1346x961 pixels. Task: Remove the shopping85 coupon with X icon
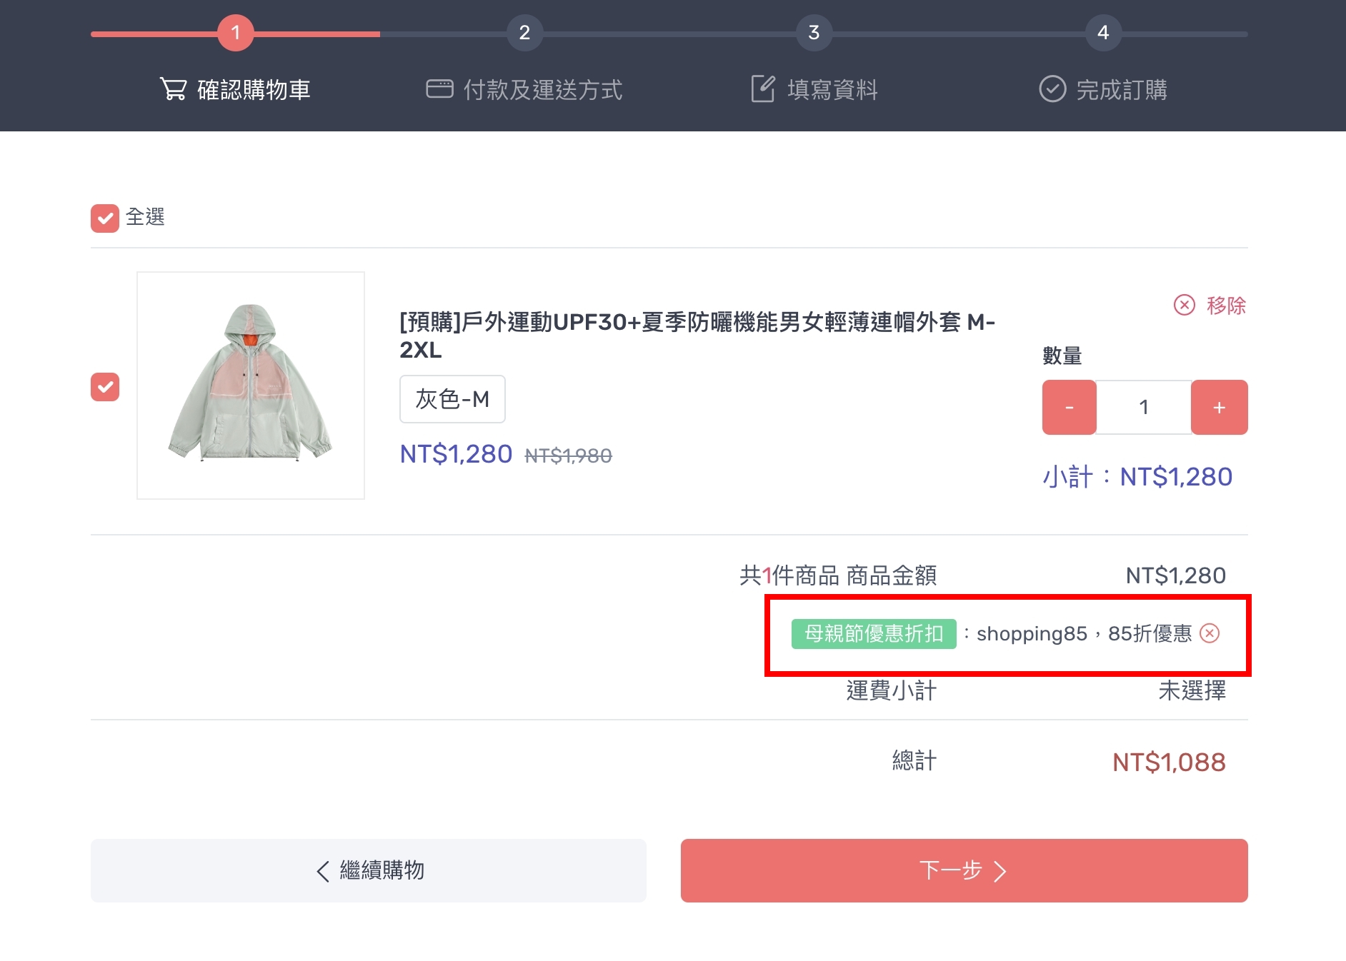point(1210,633)
